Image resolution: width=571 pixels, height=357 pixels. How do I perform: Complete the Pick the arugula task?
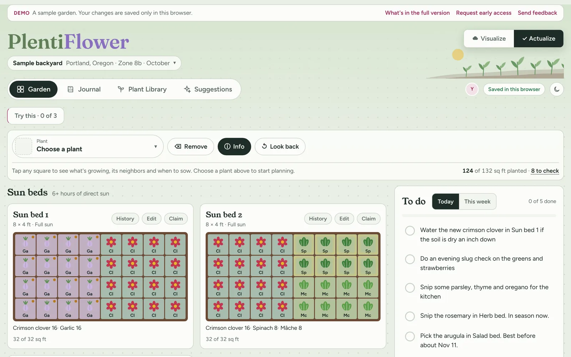click(410, 336)
